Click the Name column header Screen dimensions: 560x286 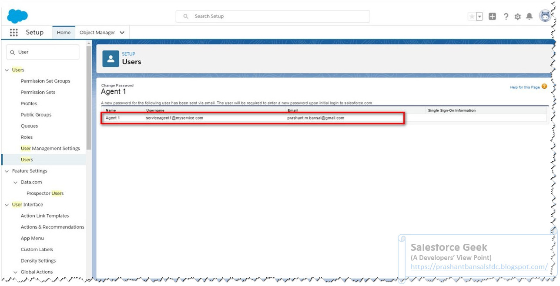(111, 110)
